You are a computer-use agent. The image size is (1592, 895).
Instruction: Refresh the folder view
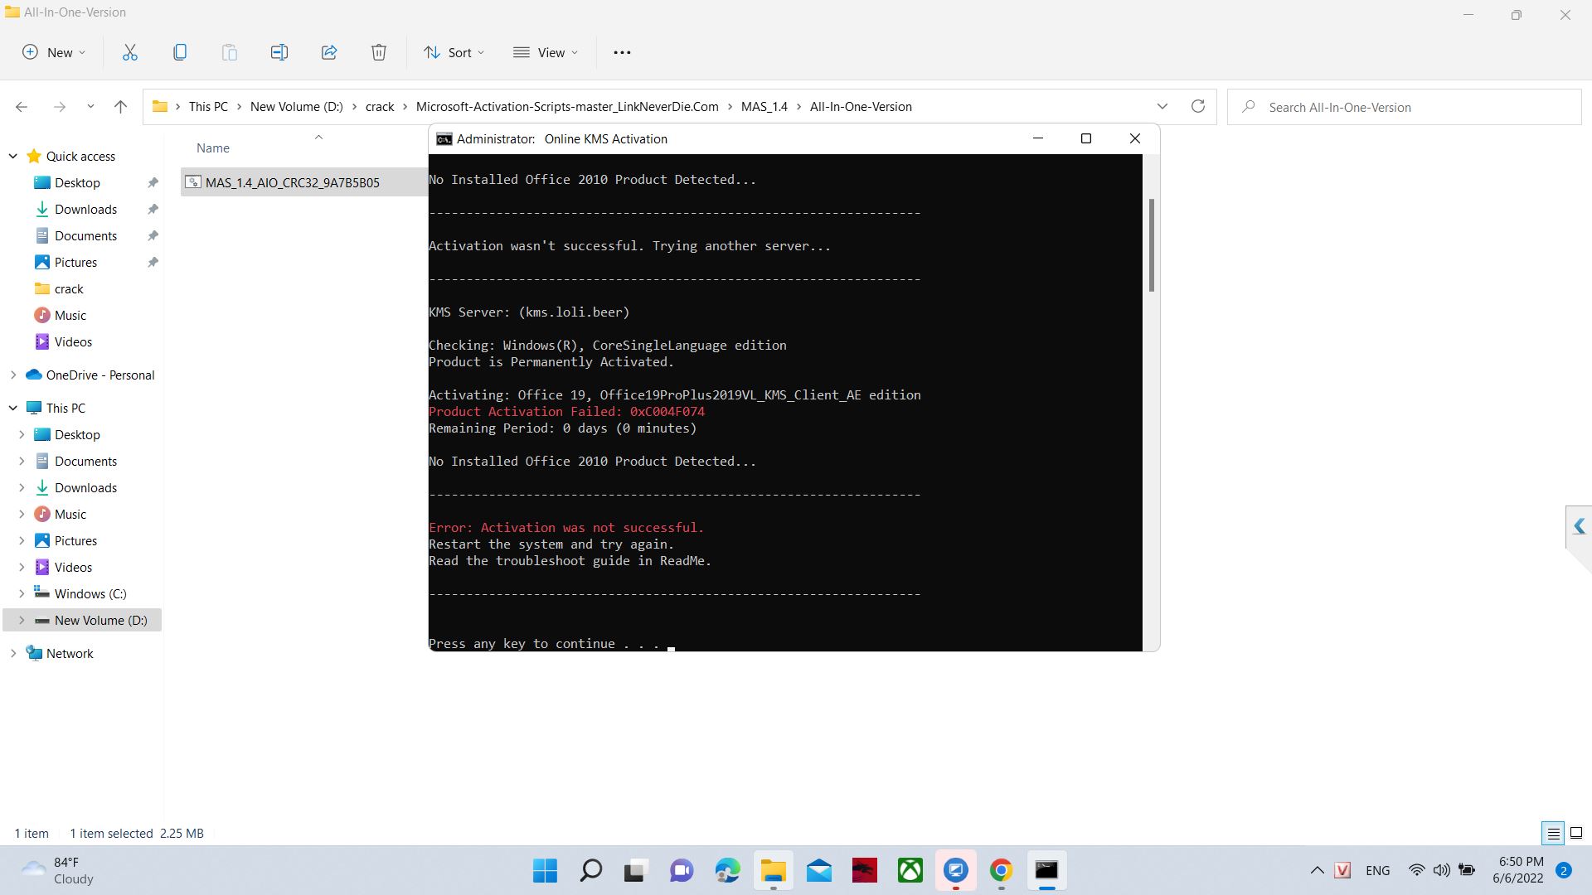[x=1197, y=106]
